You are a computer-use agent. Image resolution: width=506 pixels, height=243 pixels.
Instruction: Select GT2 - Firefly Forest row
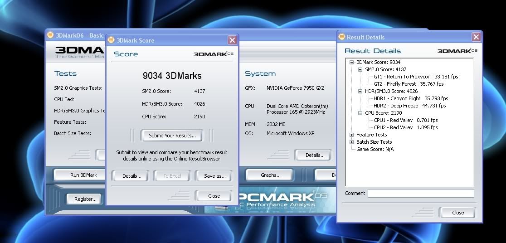pos(409,84)
